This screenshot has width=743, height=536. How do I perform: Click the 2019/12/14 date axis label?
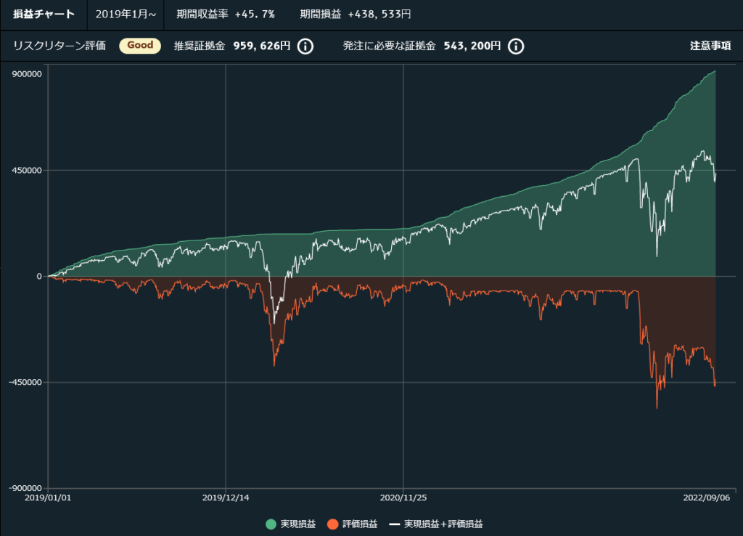point(226,498)
